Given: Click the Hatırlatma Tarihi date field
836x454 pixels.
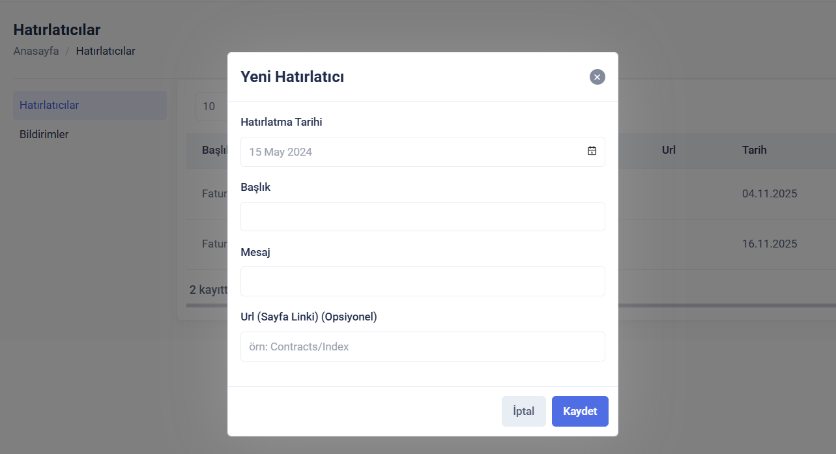Looking at the screenshot, I should pos(411,152).
